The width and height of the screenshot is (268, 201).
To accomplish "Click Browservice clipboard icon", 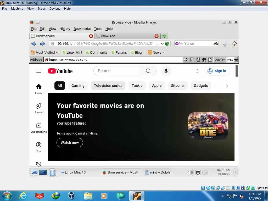I will (210, 60).
